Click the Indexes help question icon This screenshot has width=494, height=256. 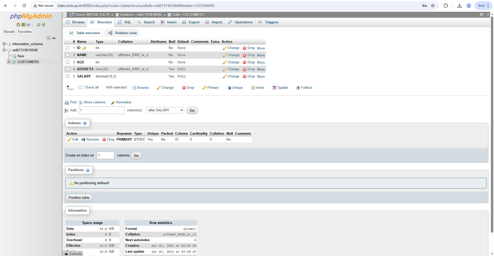[x=85, y=123]
